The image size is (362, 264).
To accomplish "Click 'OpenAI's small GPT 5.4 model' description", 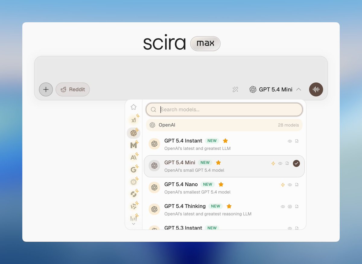I will (x=194, y=170).
